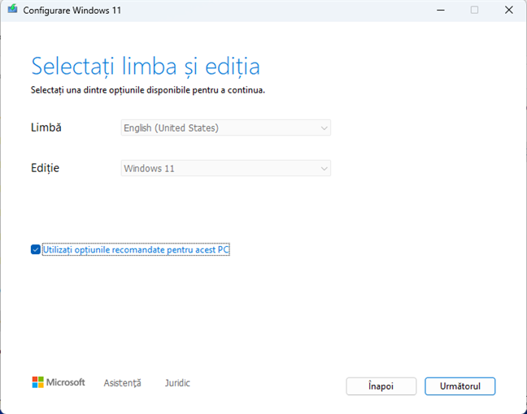527x414 pixels.
Task: Click the 'Utilizați opțiunile recomandate pentru acest PC' label
Action: point(136,249)
